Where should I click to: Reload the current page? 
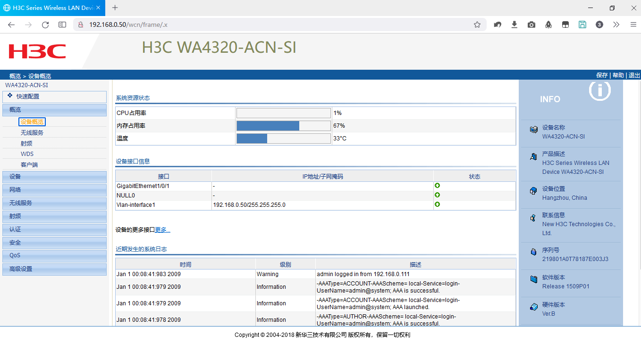[x=45, y=24]
